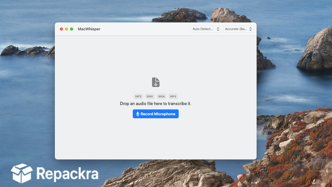Maximize MacWhisper window with green button
The image size is (332, 187).
point(72,29)
